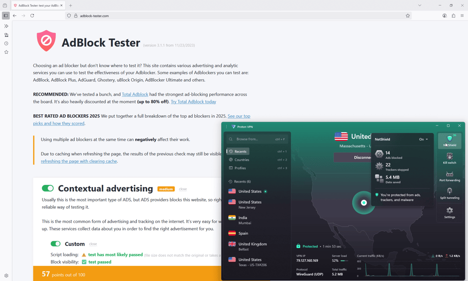This screenshot has width=468, height=281.
Task: Select Recents tab in Proton VPN
Action: coord(238,151)
